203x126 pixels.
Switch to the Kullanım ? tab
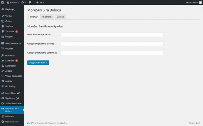[47, 17]
